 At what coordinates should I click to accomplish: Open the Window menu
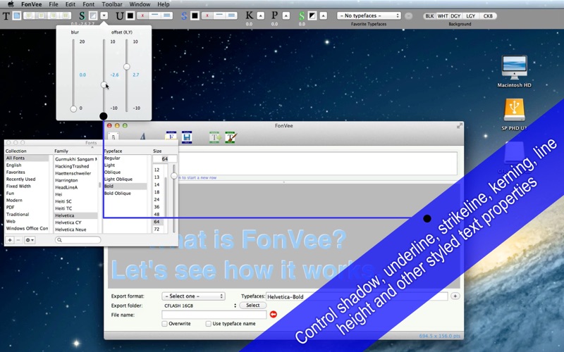(140, 4)
